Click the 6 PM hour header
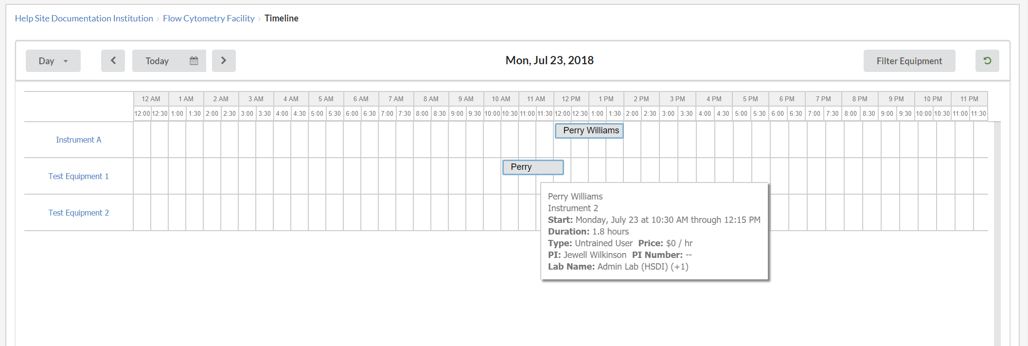Screen dimensions: 1028x346 coord(786,99)
